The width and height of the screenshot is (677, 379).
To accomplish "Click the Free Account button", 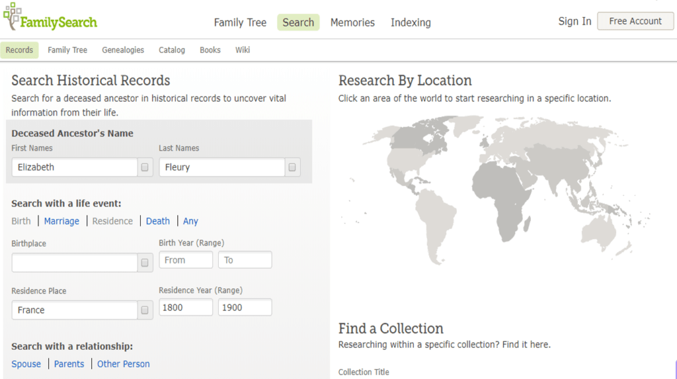I will pyautogui.click(x=635, y=21).
